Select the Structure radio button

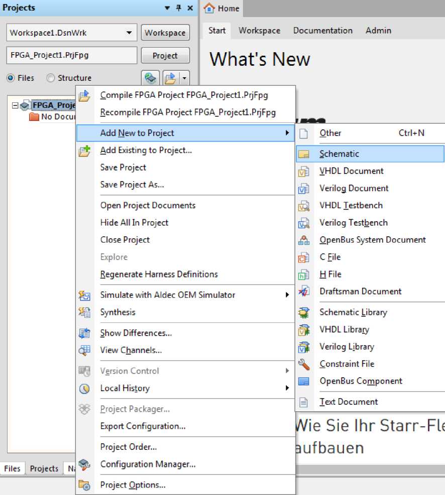pyautogui.click(x=51, y=78)
